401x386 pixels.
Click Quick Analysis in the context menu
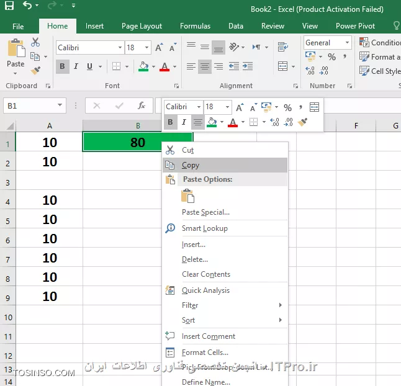pos(225,290)
